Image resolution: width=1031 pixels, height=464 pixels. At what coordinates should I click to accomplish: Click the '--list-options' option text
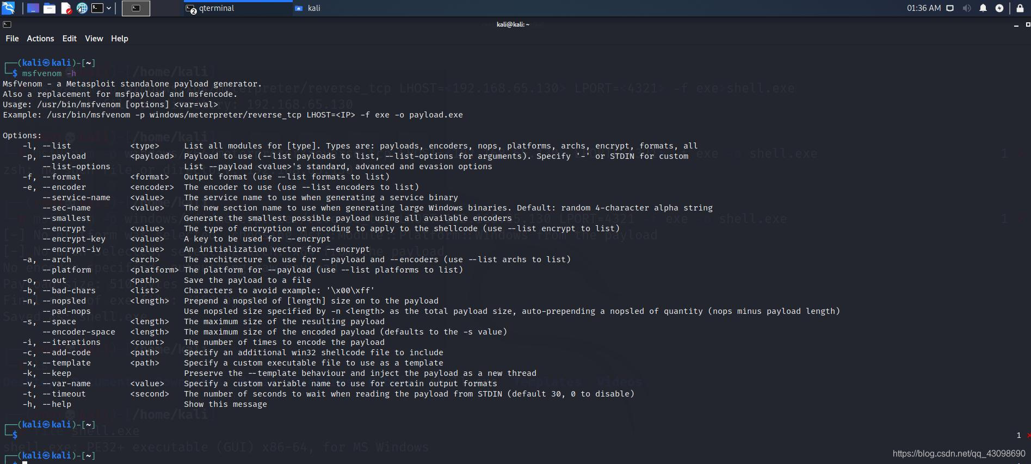pos(76,166)
